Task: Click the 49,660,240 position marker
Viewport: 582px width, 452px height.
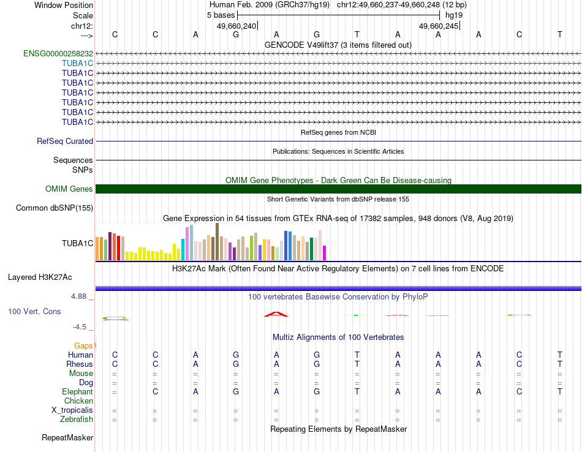Action: coord(237,26)
